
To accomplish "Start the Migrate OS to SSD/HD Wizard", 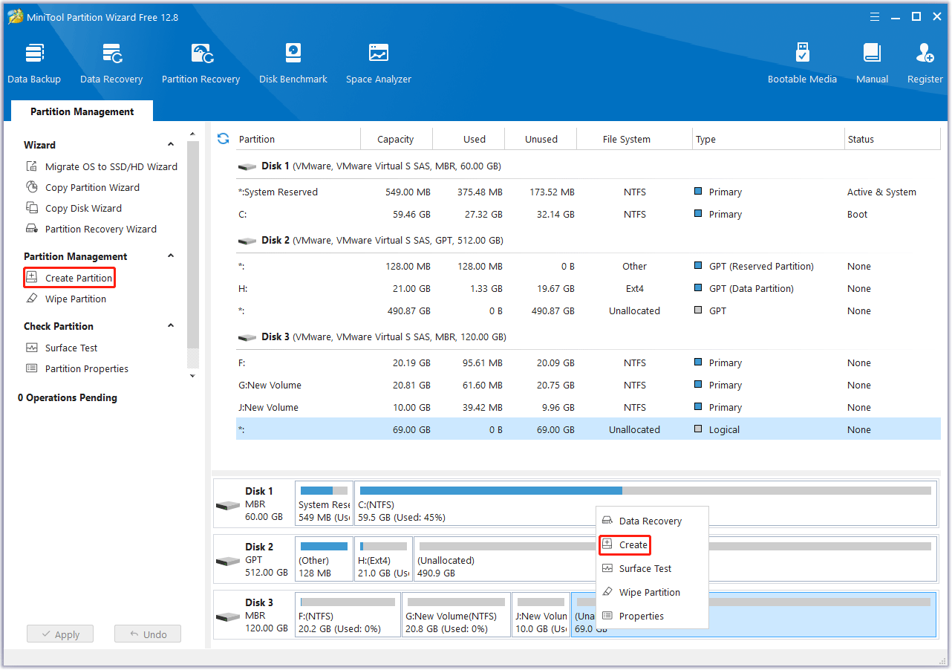I will pos(102,166).
